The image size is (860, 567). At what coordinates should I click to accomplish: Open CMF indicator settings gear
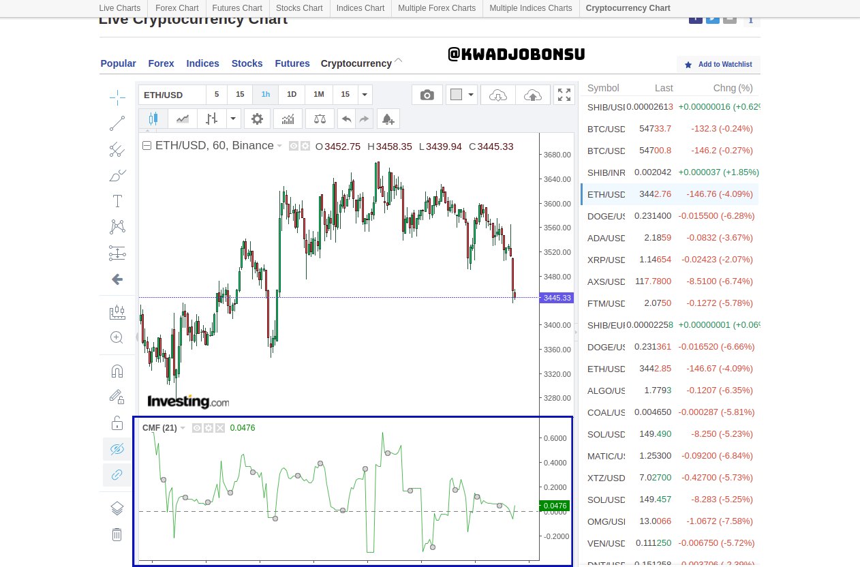click(x=209, y=428)
